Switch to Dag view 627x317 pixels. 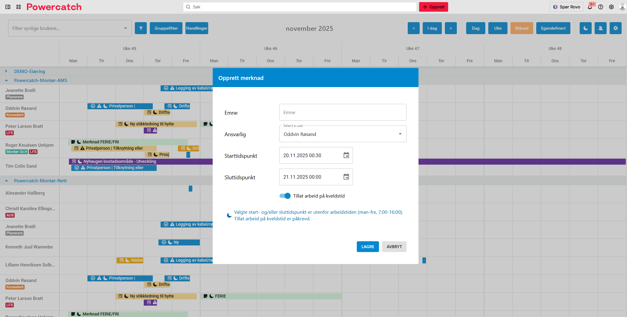click(475, 28)
